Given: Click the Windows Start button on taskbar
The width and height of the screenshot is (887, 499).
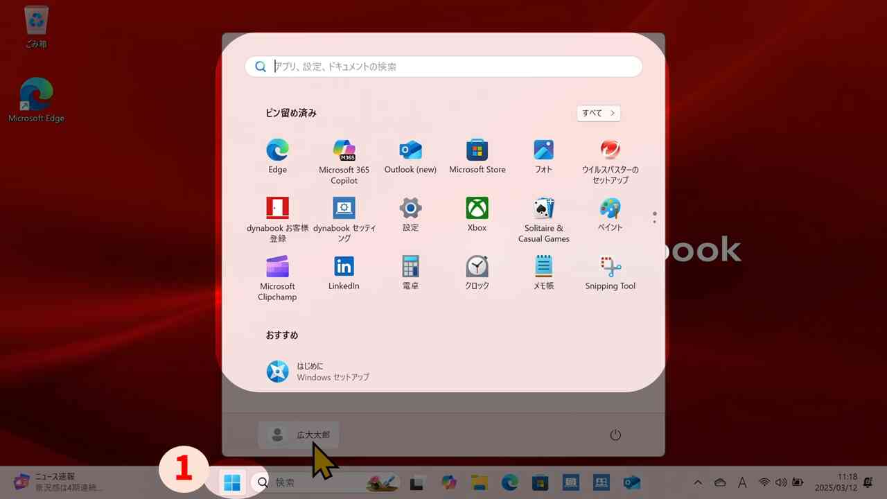Looking at the screenshot, I should pos(232,482).
